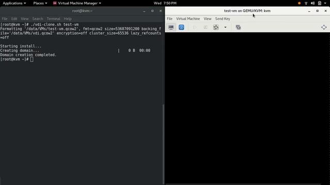This screenshot has height=185, width=330.
Task: Click the orange notification indicator icon
Action: coord(299,3)
